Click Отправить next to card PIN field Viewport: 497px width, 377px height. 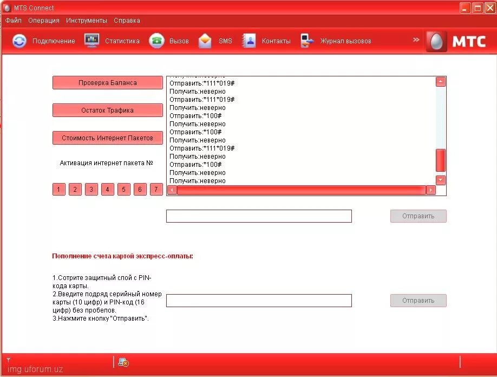click(x=418, y=301)
